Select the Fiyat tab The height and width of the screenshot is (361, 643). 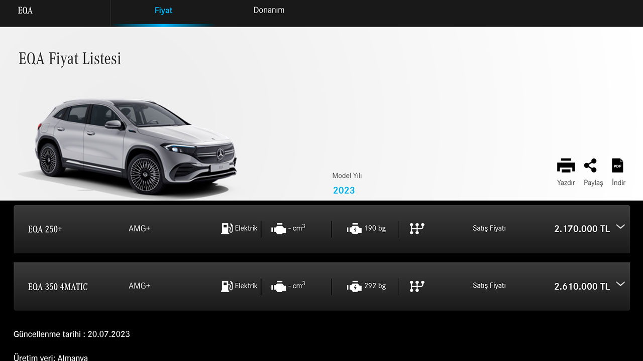coord(163,11)
